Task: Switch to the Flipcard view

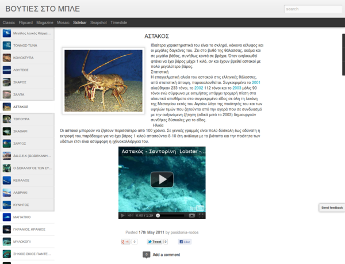Action: [x=25, y=22]
